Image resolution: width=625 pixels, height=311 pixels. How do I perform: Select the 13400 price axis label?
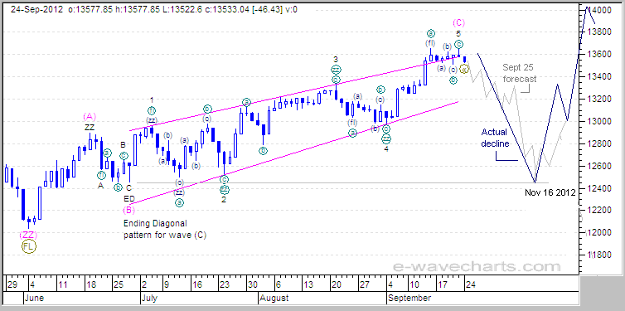600,76
